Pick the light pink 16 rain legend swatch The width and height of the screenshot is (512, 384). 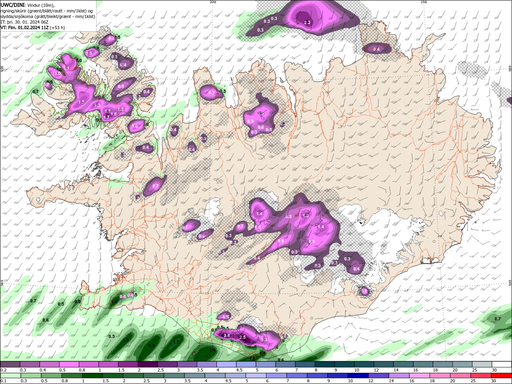click(x=420, y=376)
